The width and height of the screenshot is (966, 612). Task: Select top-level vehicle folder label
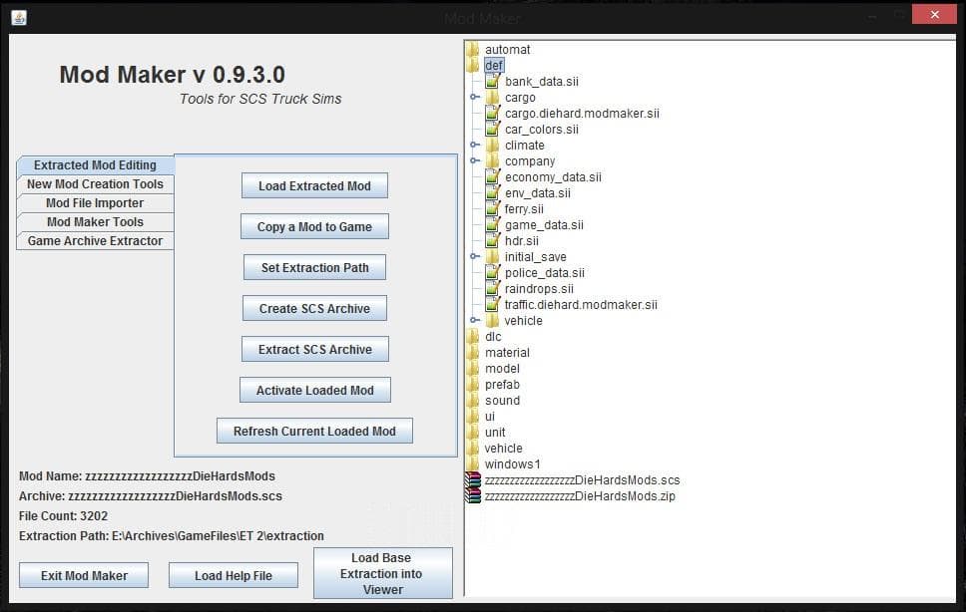(503, 449)
